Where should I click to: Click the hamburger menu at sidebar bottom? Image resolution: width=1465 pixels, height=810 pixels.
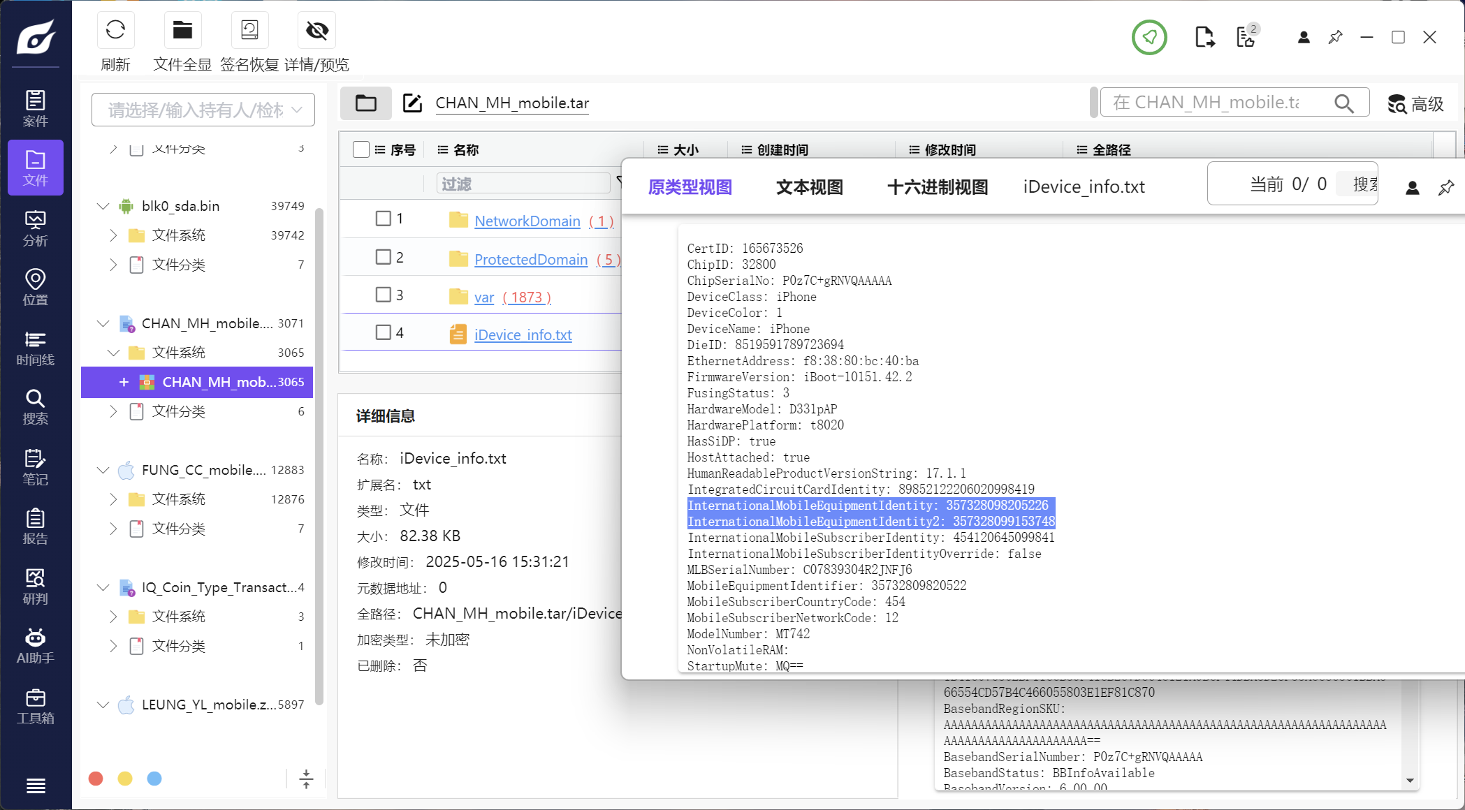click(x=36, y=786)
